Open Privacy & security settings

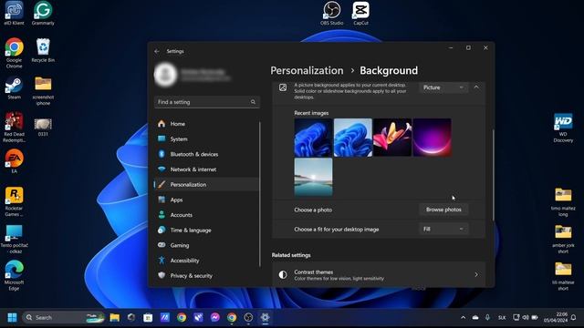click(207, 276)
